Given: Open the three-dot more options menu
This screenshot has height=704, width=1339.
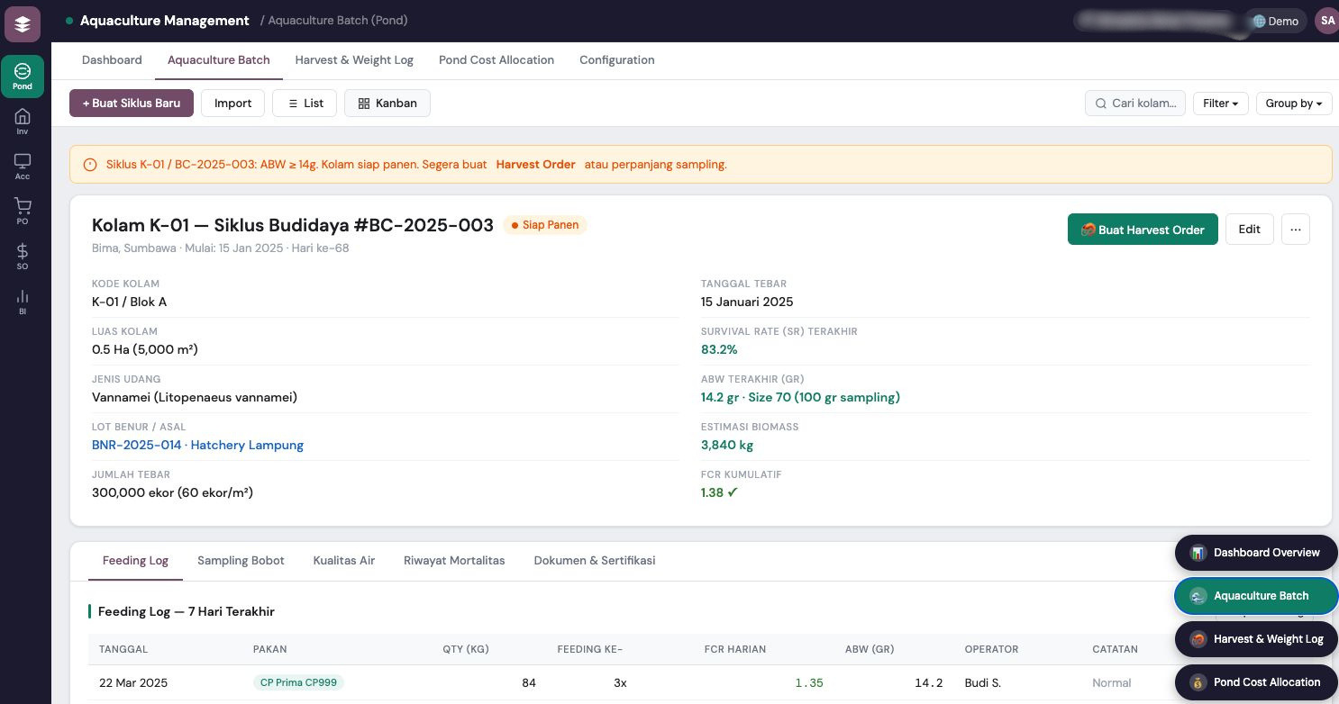Looking at the screenshot, I should point(1295,230).
